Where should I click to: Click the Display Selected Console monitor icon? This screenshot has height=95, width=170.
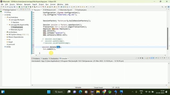158,58
